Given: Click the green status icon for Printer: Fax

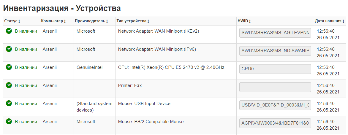Looking at the screenshot, I should pos(9,85).
